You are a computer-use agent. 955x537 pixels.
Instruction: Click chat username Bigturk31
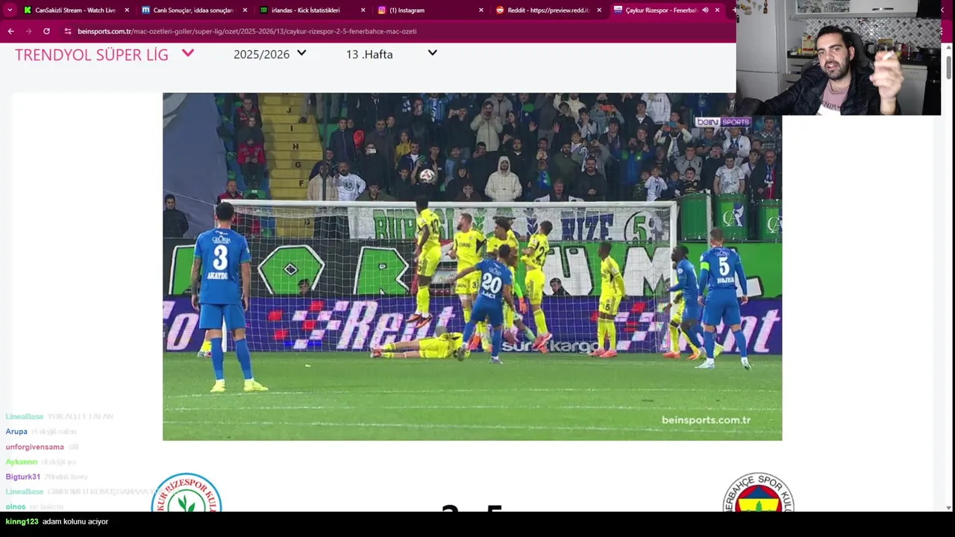[x=23, y=477]
